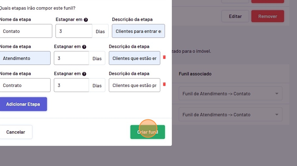Image resolution: width=297 pixels, height=166 pixels.
Task: Click help icon beside first Estagnar em
Action: coord(86,20)
